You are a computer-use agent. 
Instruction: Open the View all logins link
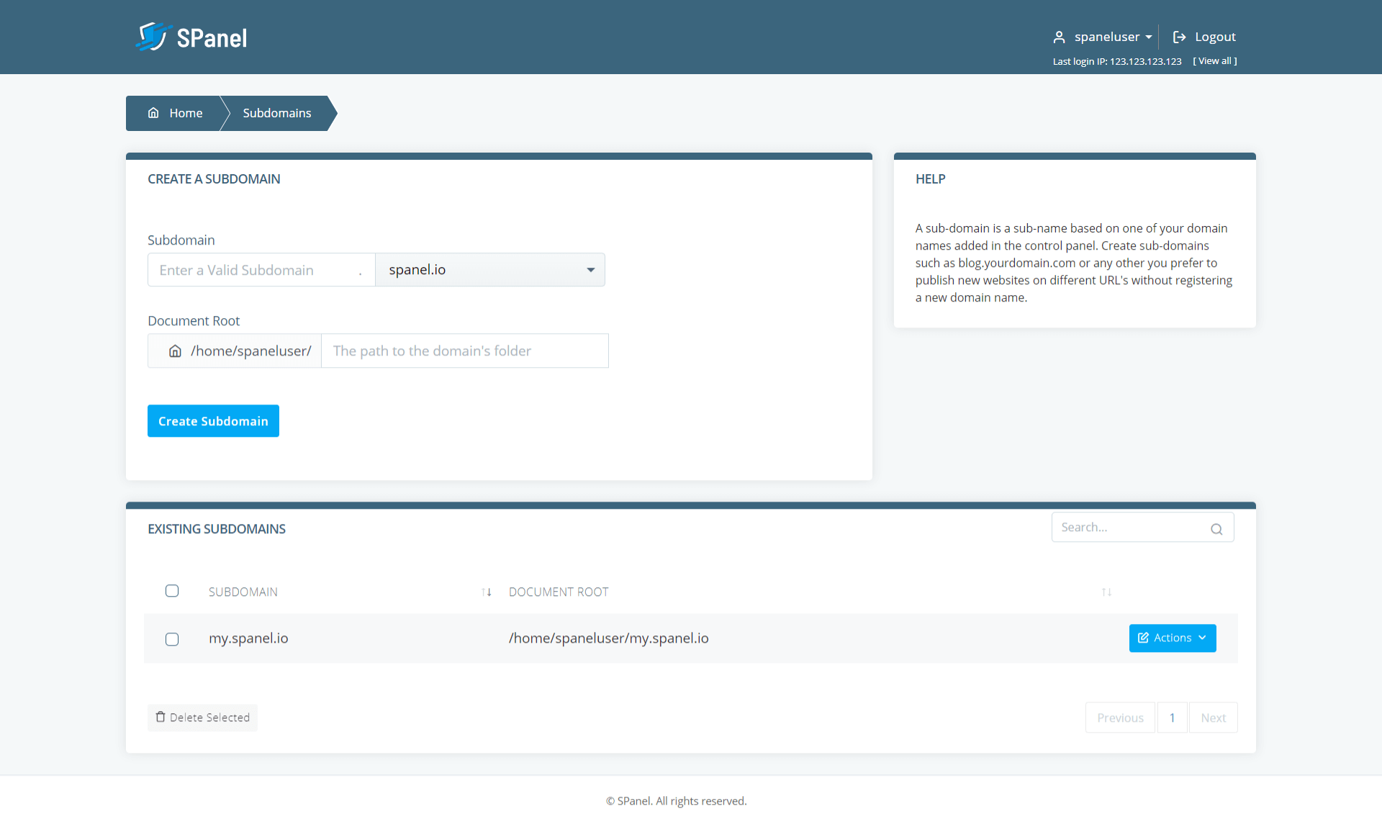point(1215,61)
